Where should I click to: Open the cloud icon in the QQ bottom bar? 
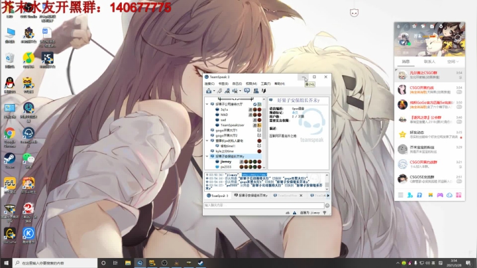click(x=449, y=195)
